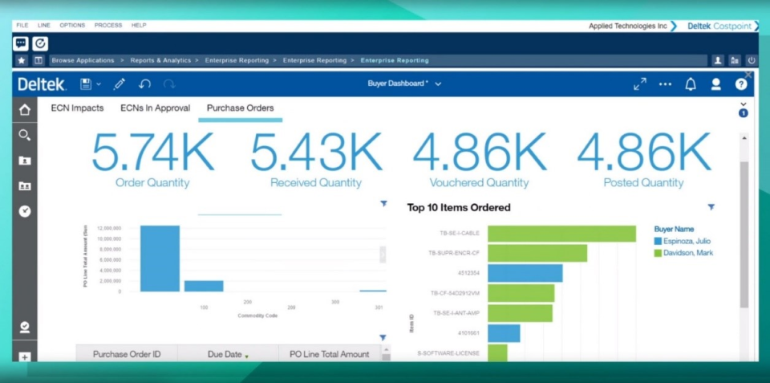Viewport: 770px width, 383px height.
Task: Click the plus New button in sidebar
Action: coord(25,357)
